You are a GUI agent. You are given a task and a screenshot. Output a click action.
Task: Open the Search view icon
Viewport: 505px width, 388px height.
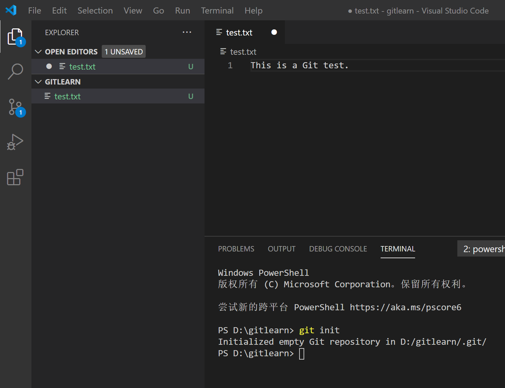(x=15, y=72)
